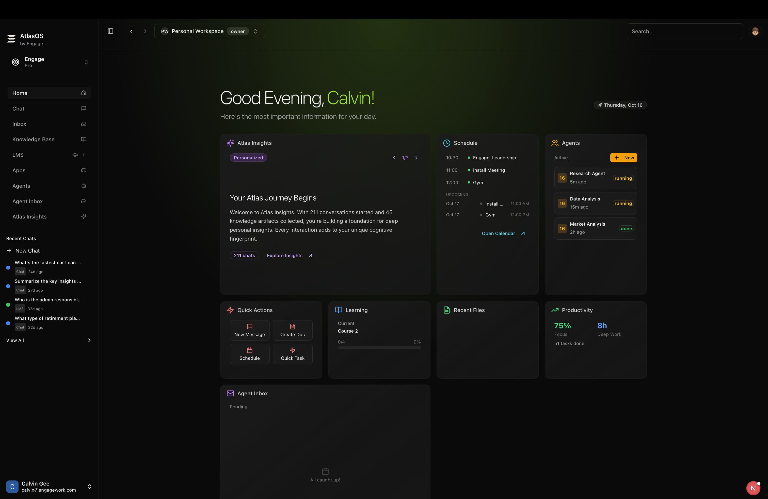Click the Course 2 progress bar
This screenshot has width=768, height=499.
tap(379, 348)
